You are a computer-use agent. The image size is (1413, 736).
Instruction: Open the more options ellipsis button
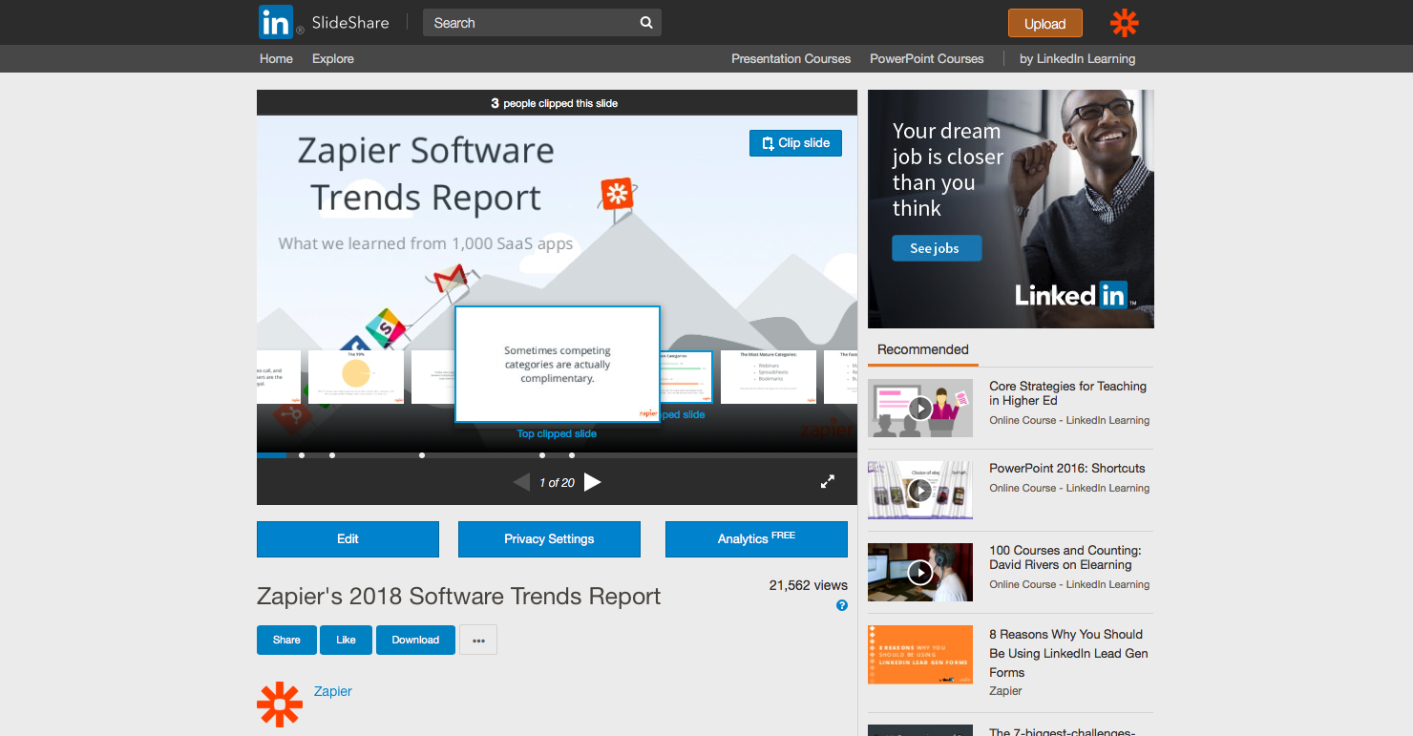pyautogui.click(x=478, y=640)
